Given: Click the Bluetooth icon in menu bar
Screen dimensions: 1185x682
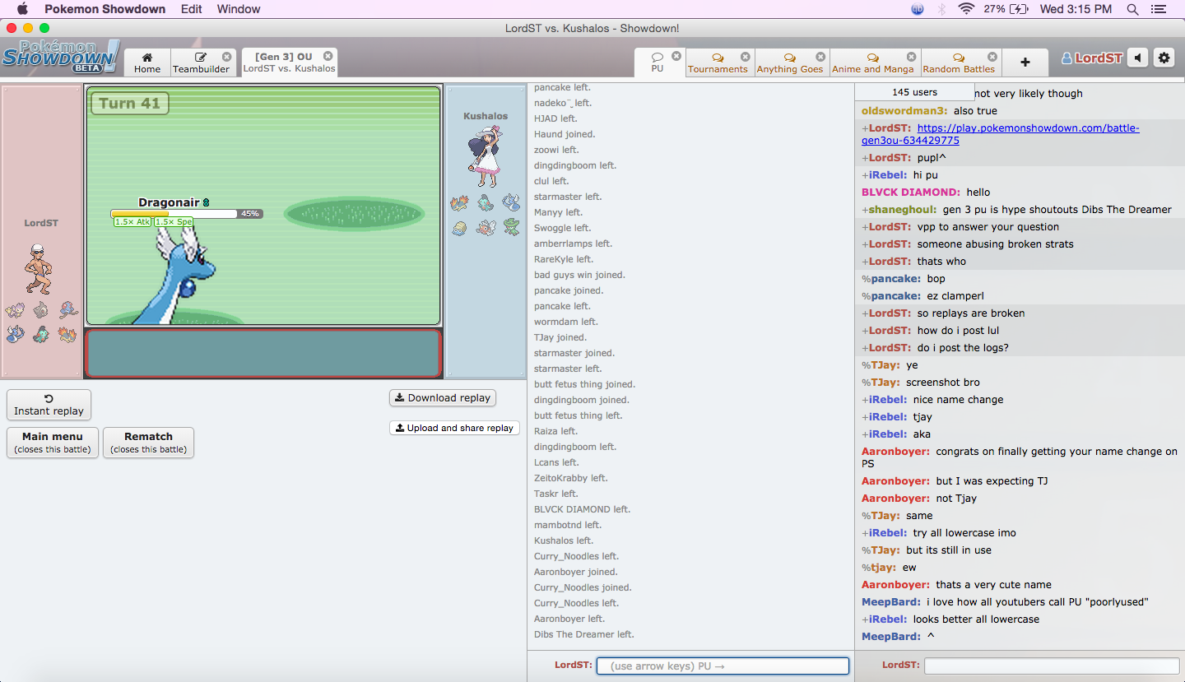Looking at the screenshot, I should [941, 9].
